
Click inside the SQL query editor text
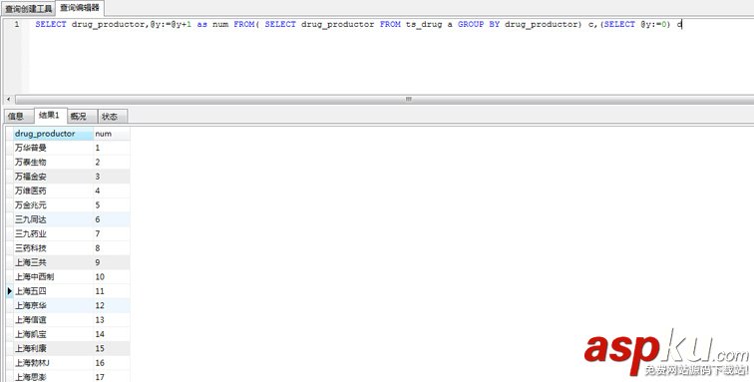click(x=358, y=24)
